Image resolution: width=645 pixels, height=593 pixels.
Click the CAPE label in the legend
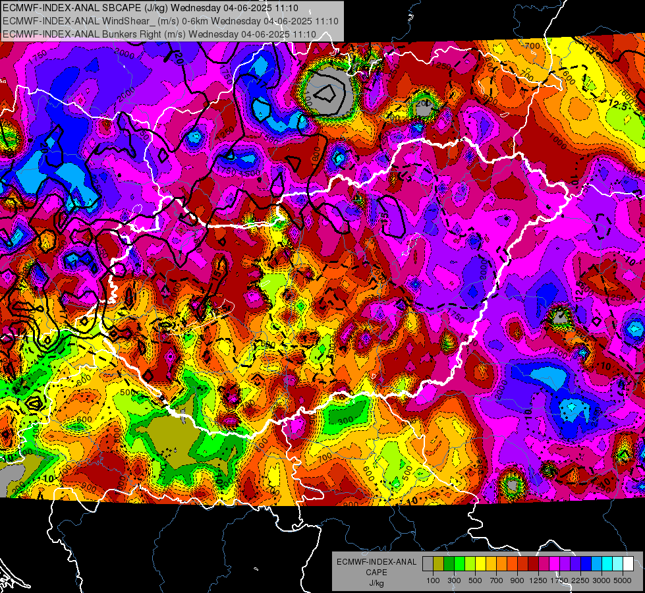pyautogui.click(x=376, y=572)
